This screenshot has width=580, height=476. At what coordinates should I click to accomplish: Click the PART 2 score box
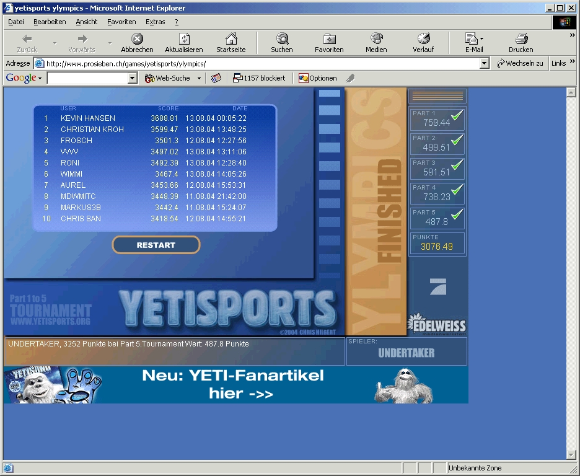click(x=437, y=144)
